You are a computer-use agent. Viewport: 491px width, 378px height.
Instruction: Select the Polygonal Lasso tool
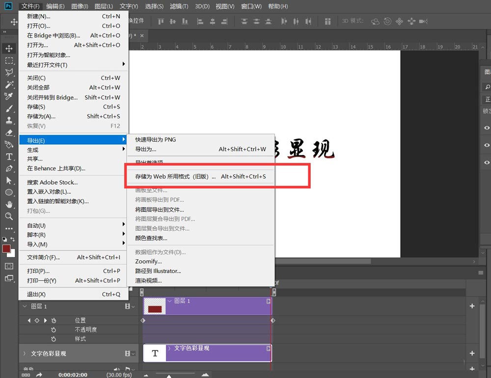click(x=9, y=72)
